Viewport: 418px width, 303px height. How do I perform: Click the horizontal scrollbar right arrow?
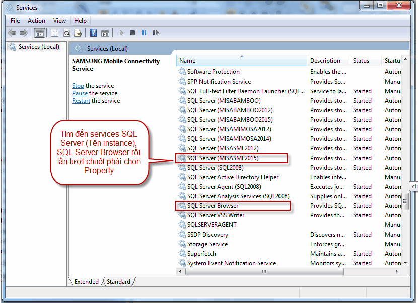[x=397, y=272]
